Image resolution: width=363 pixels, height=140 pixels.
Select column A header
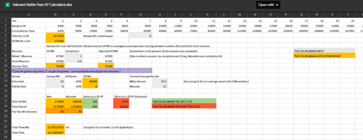[29, 15]
